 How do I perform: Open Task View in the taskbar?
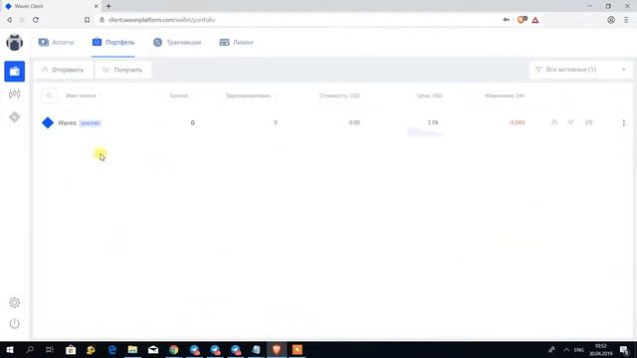pyautogui.click(x=50, y=349)
